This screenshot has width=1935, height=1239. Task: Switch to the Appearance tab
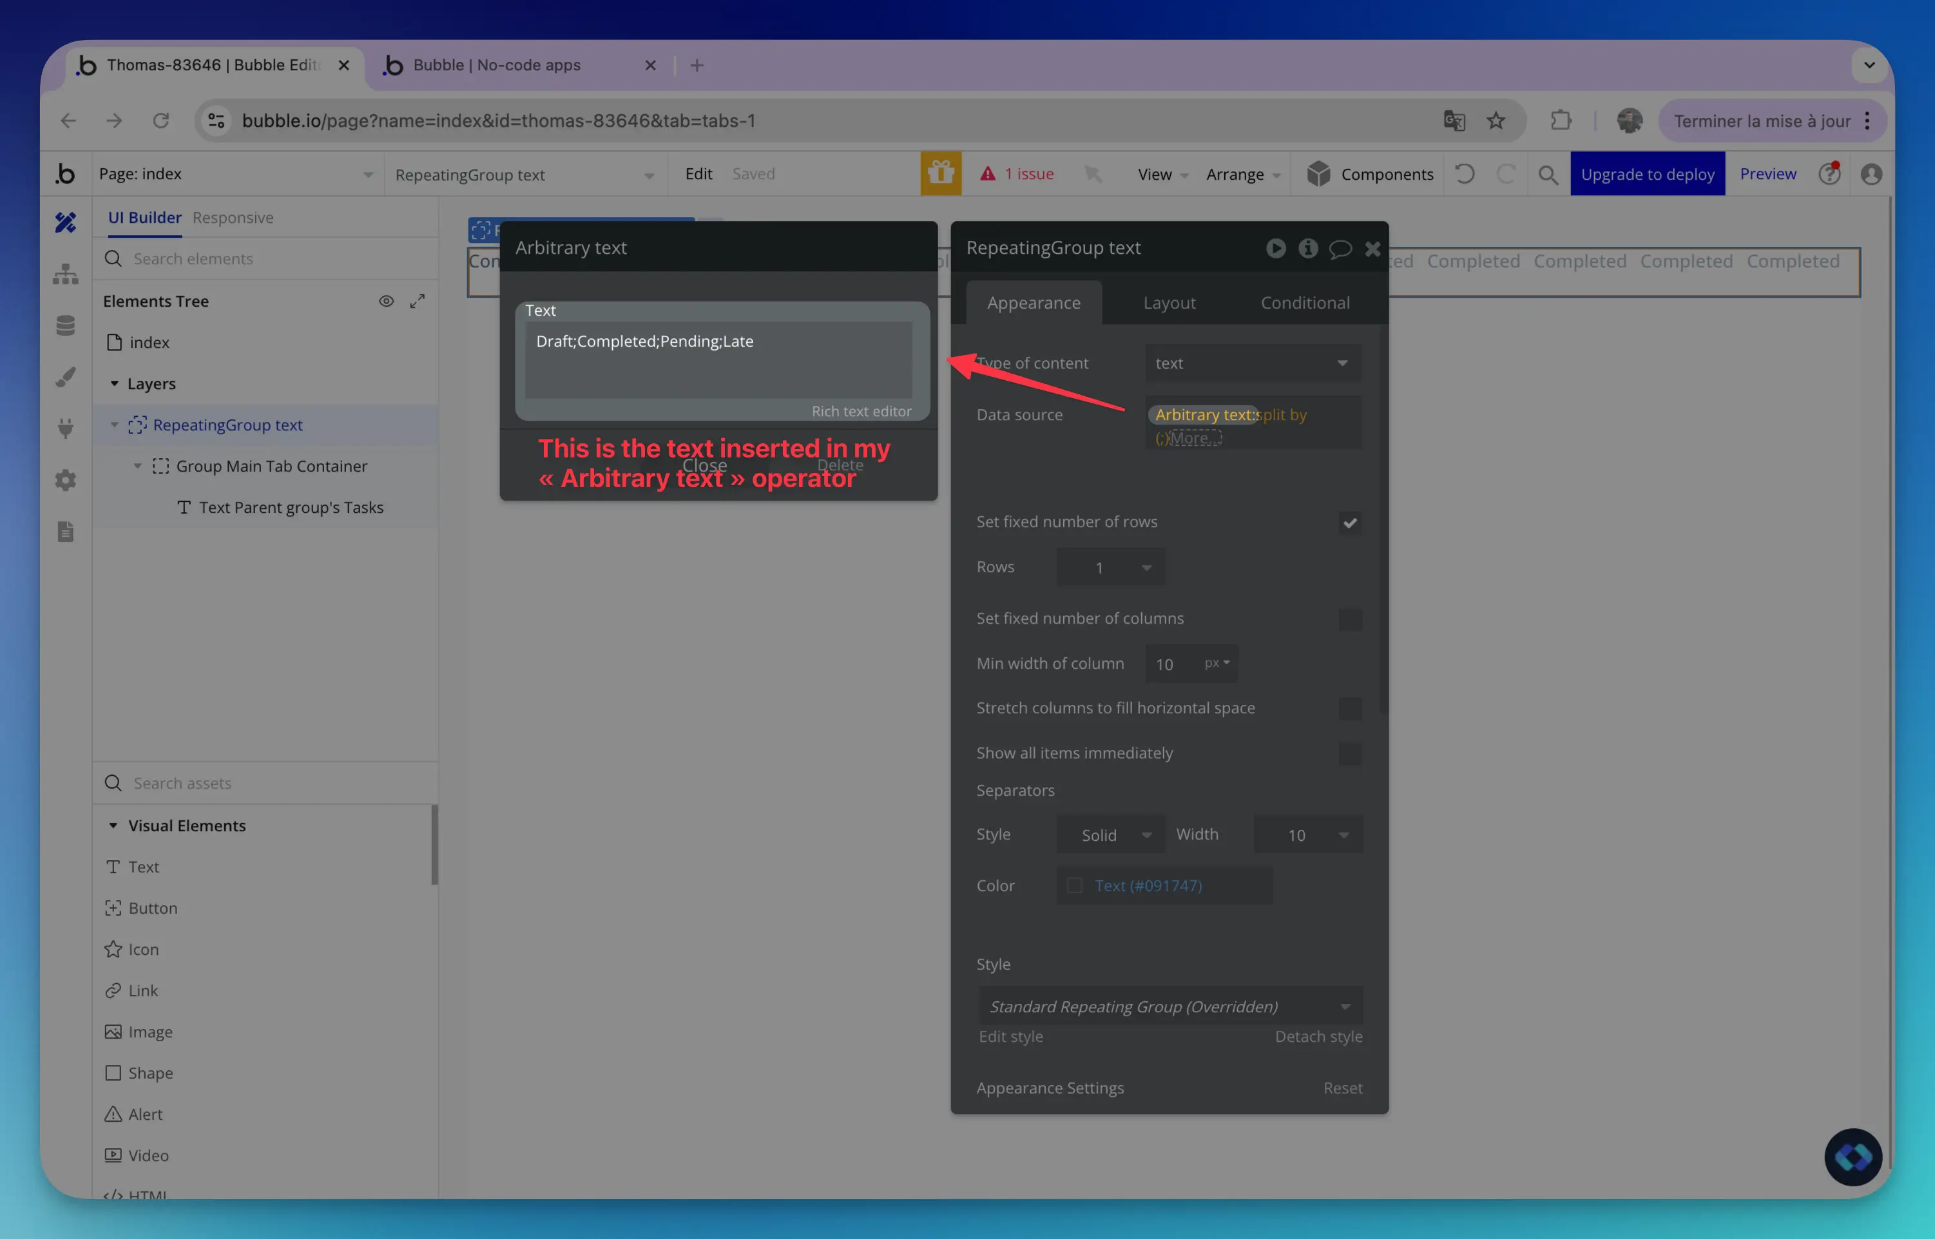tap(1033, 303)
